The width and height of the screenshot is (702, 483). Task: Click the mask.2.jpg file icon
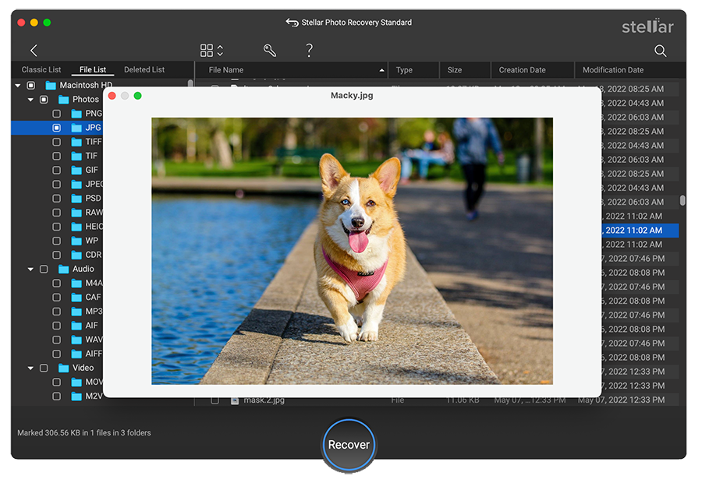click(x=234, y=400)
